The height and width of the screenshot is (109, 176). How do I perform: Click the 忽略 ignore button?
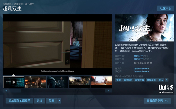(x=51, y=101)
